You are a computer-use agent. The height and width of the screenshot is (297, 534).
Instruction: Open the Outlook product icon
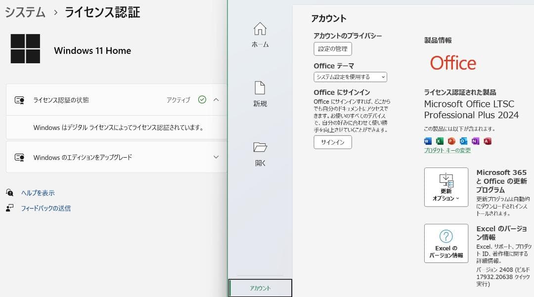pos(463,141)
